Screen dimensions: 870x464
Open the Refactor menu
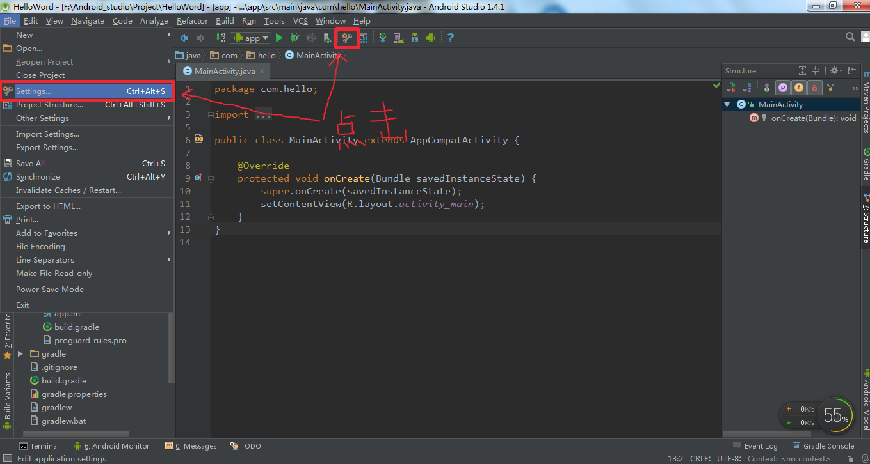point(193,21)
